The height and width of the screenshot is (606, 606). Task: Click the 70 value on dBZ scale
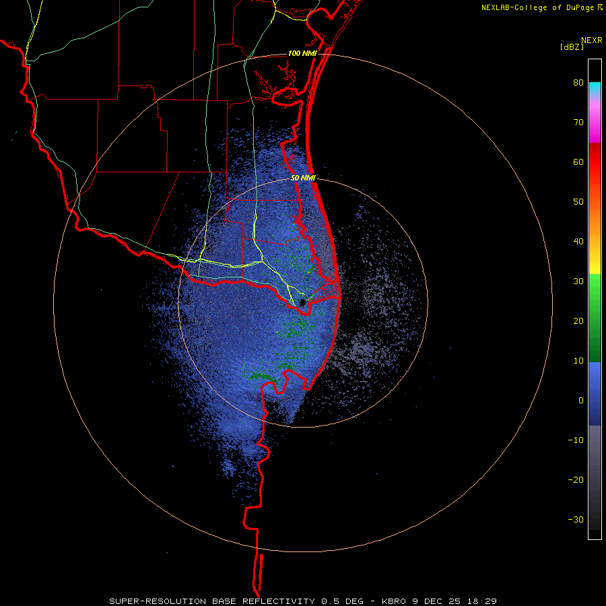pos(578,123)
